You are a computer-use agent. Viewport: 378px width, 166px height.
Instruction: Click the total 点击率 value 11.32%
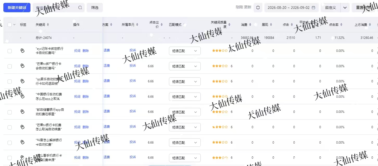(339, 38)
